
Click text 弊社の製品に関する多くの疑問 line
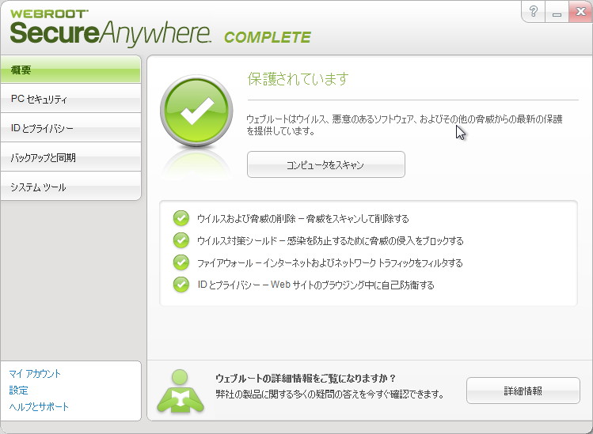click(x=330, y=394)
